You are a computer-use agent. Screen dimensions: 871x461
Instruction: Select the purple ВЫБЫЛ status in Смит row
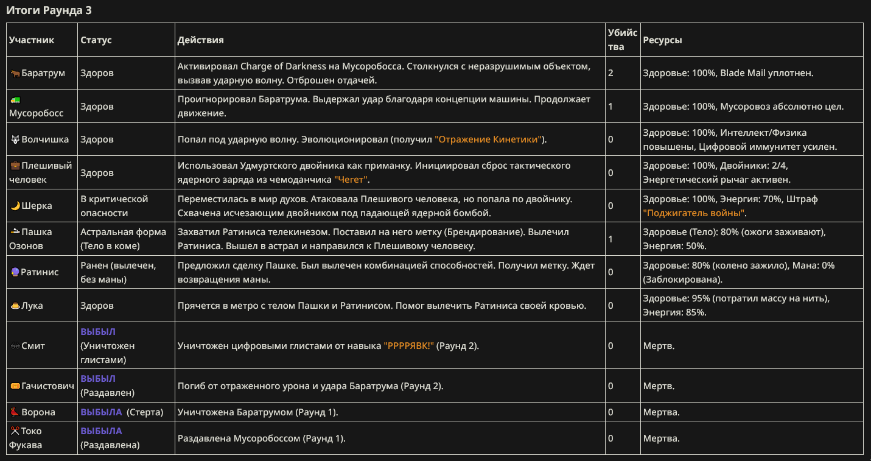(98, 332)
